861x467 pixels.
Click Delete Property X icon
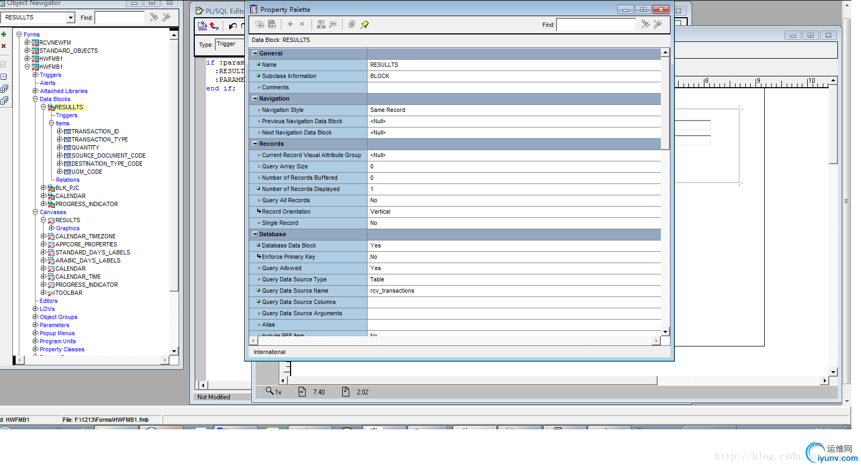302,24
